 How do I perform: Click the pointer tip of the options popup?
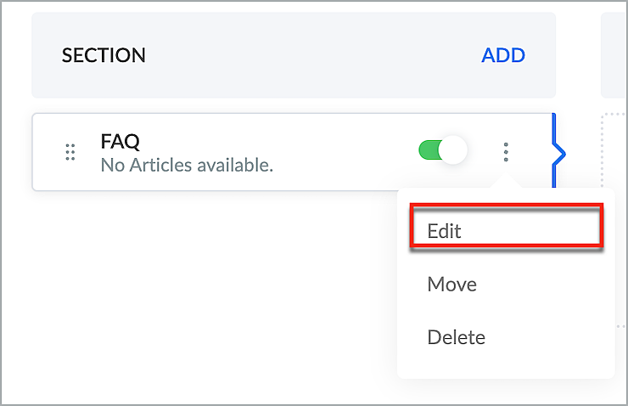tap(506, 181)
